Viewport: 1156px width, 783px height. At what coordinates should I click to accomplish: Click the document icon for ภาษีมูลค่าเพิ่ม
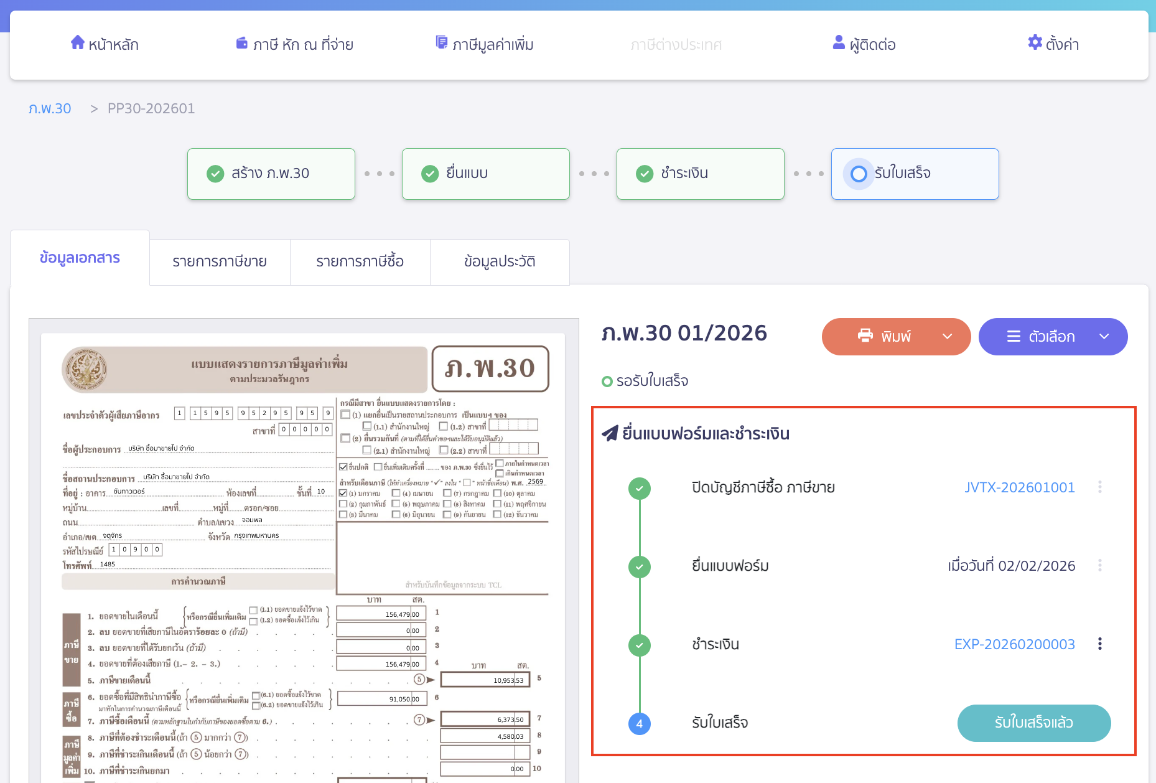[442, 43]
